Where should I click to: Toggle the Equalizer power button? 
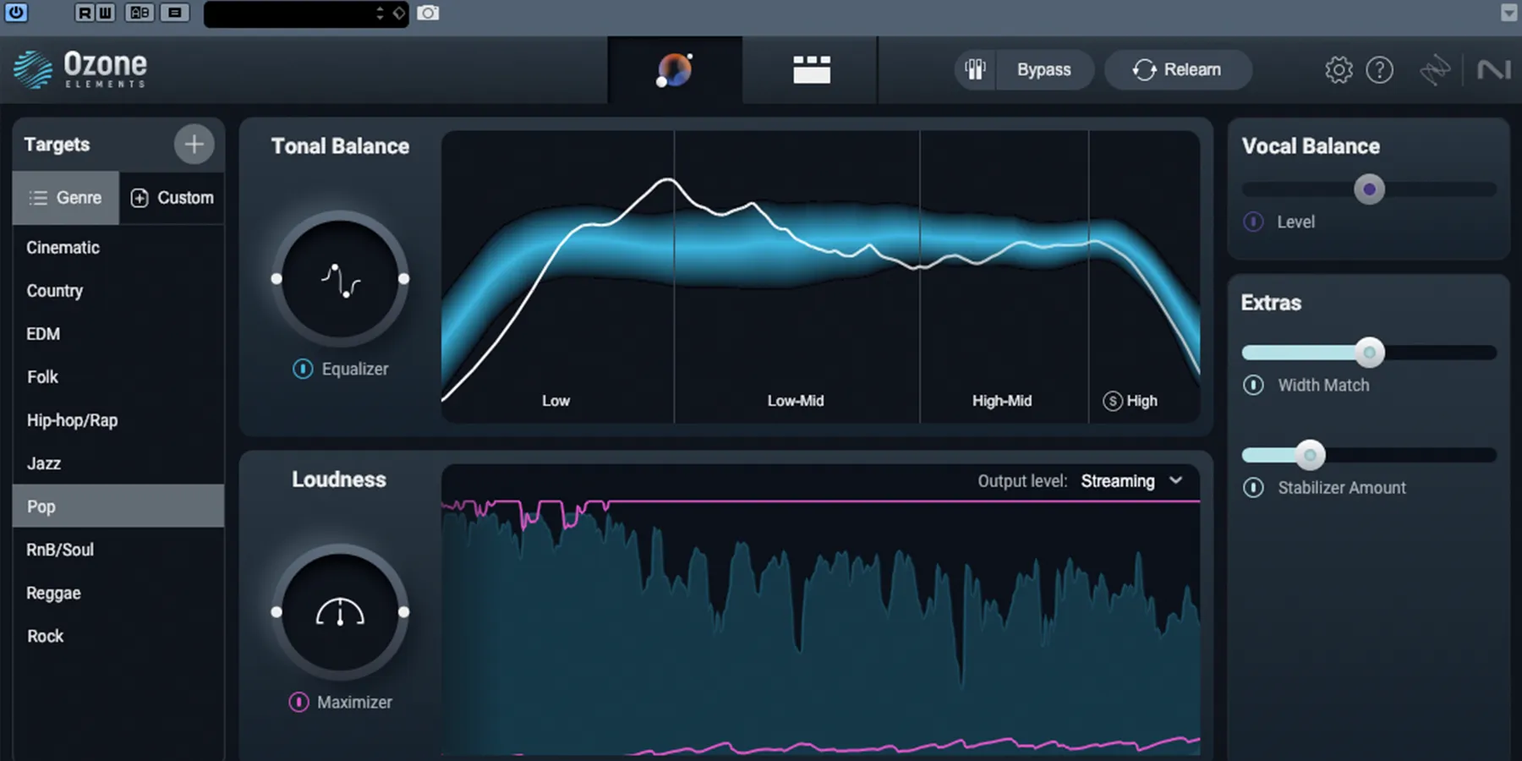(x=302, y=369)
